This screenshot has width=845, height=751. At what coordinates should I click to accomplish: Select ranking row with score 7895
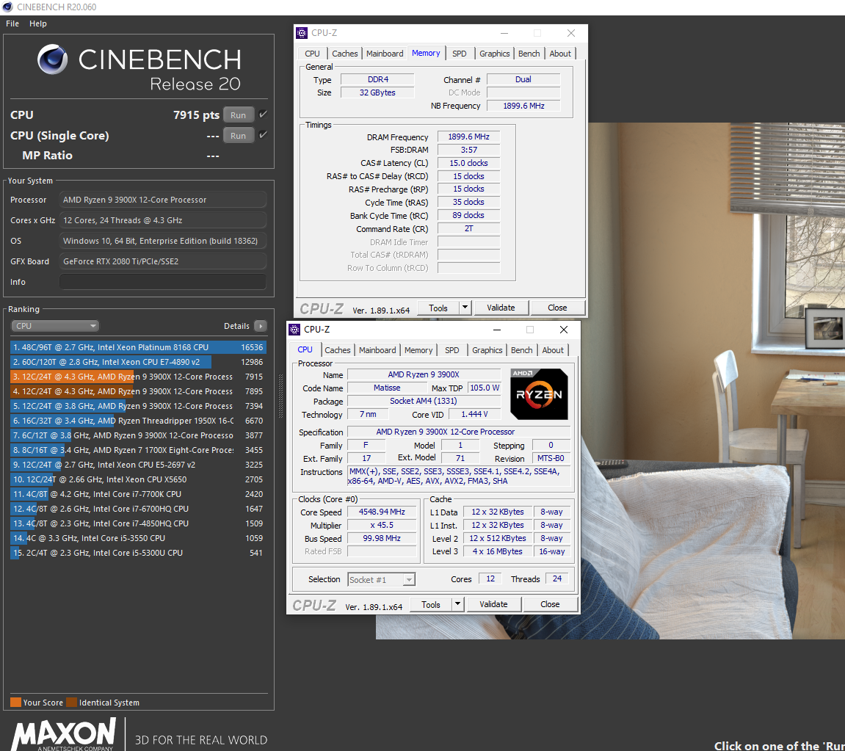click(x=138, y=391)
